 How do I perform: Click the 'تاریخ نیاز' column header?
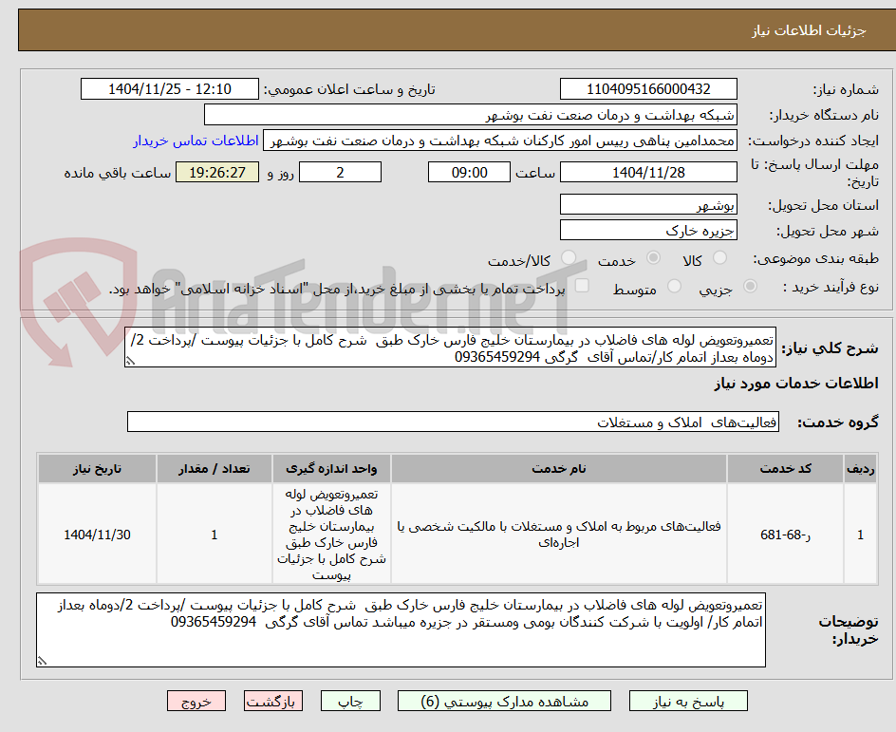[x=97, y=469]
